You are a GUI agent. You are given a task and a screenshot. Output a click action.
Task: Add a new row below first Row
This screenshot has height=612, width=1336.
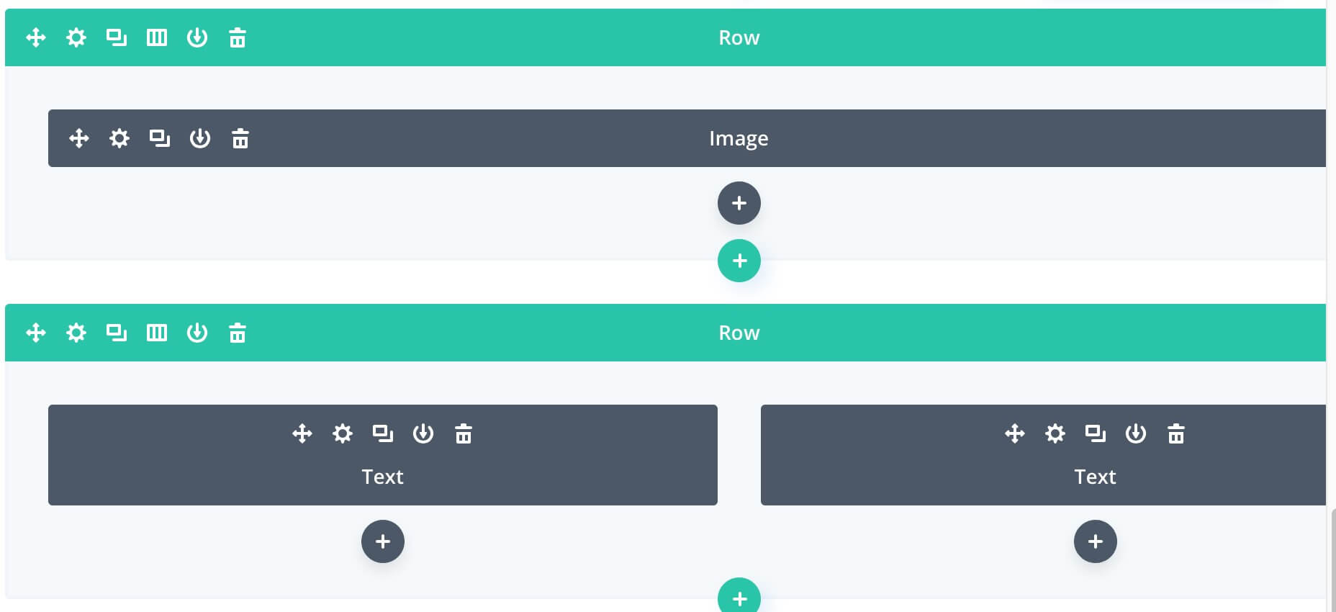click(x=739, y=261)
